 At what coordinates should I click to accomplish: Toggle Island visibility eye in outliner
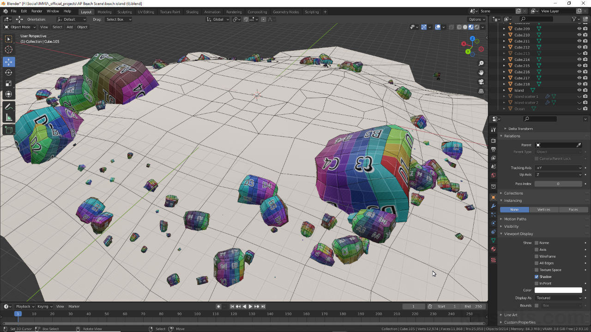click(x=579, y=90)
